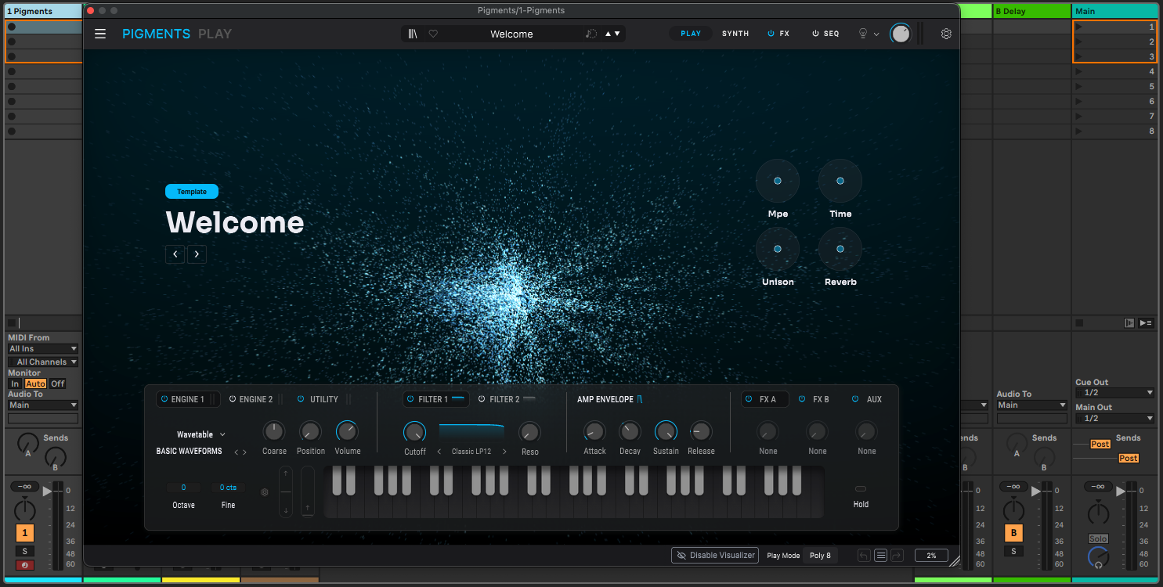This screenshot has height=587, width=1163.
Task: Open the Main Out 1/2 dropdown
Action: (x=1115, y=419)
